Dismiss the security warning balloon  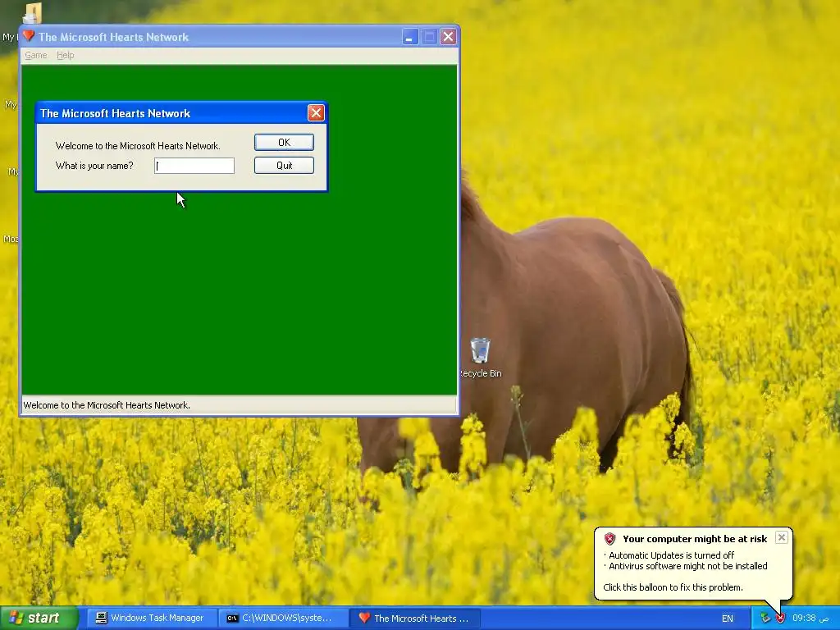pos(782,537)
